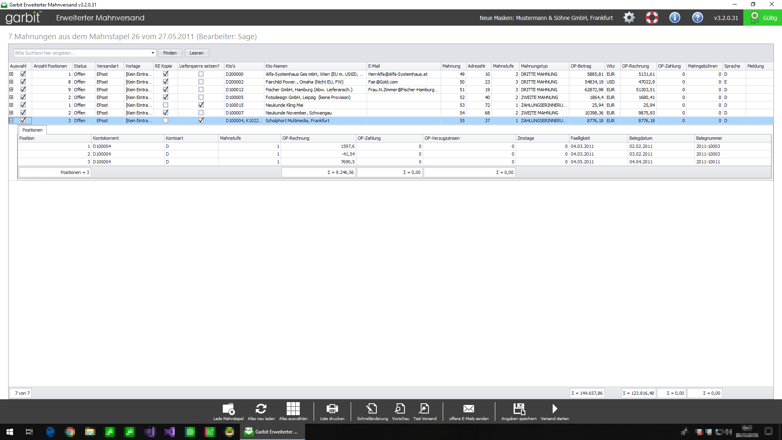The width and height of the screenshot is (782, 440).
Task: Toggle RE Kopie checkbox for Neukunde Kling Mai
Action: 165,105
